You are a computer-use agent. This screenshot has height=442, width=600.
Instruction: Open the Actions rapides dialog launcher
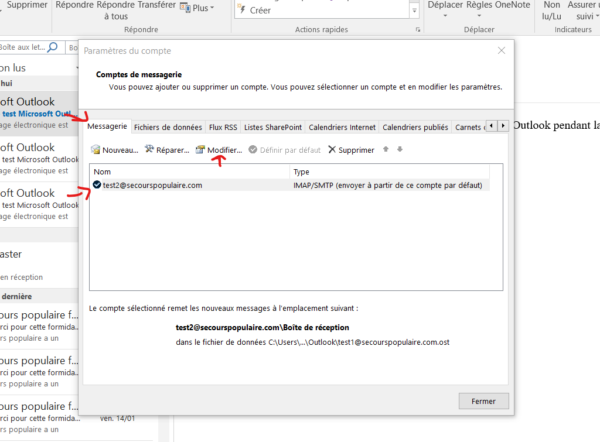[x=418, y=29]
